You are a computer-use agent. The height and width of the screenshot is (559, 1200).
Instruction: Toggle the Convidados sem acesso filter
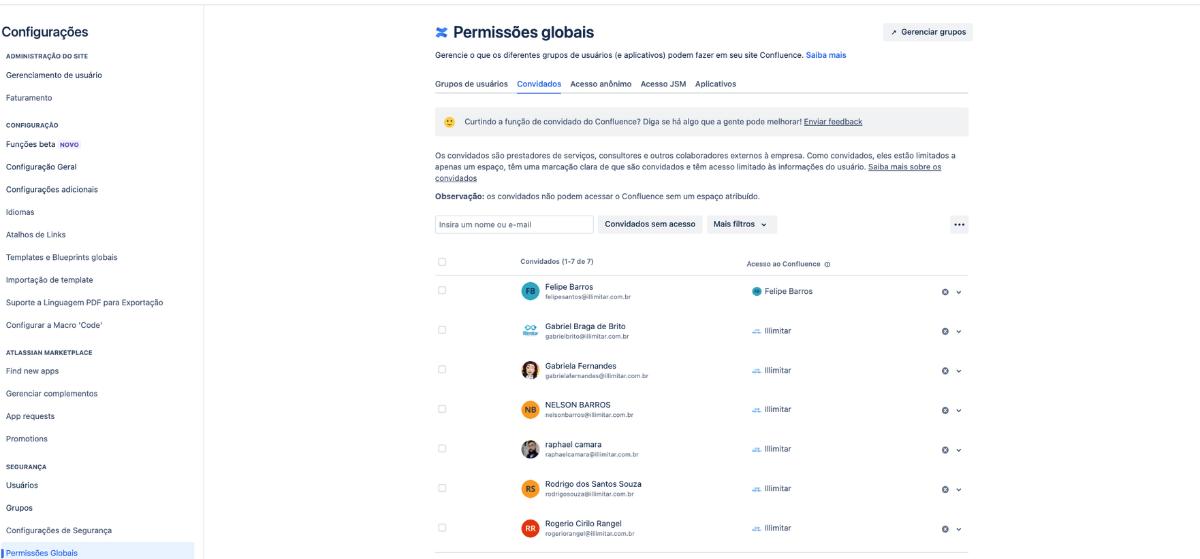pos(650,224)
